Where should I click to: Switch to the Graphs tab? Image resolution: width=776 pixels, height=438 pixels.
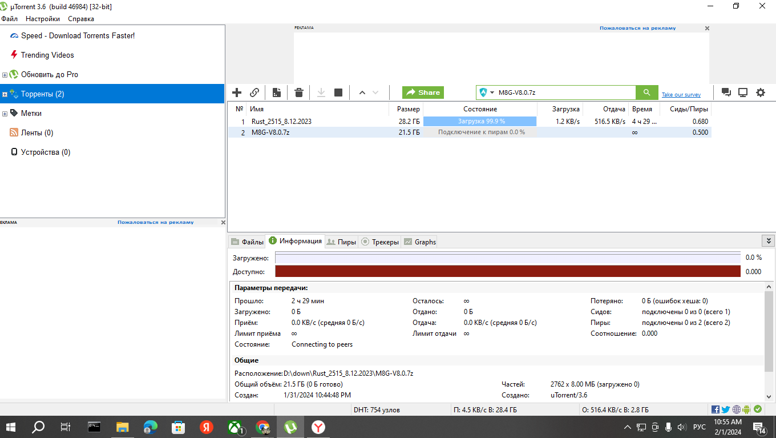(420, 242)
